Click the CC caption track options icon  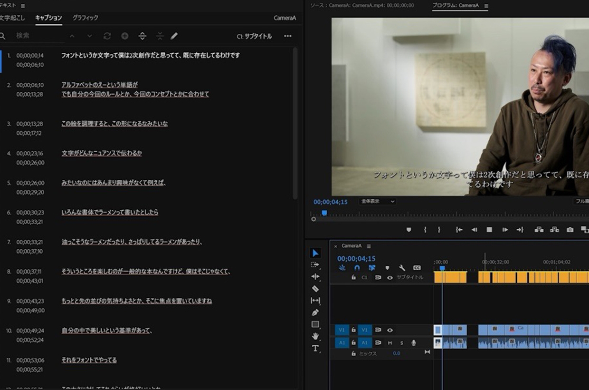click(x=417, y=268)
